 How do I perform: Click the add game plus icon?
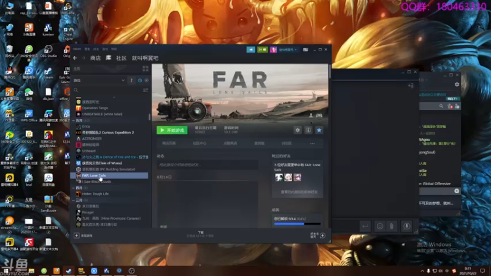(x=76, y=236)
